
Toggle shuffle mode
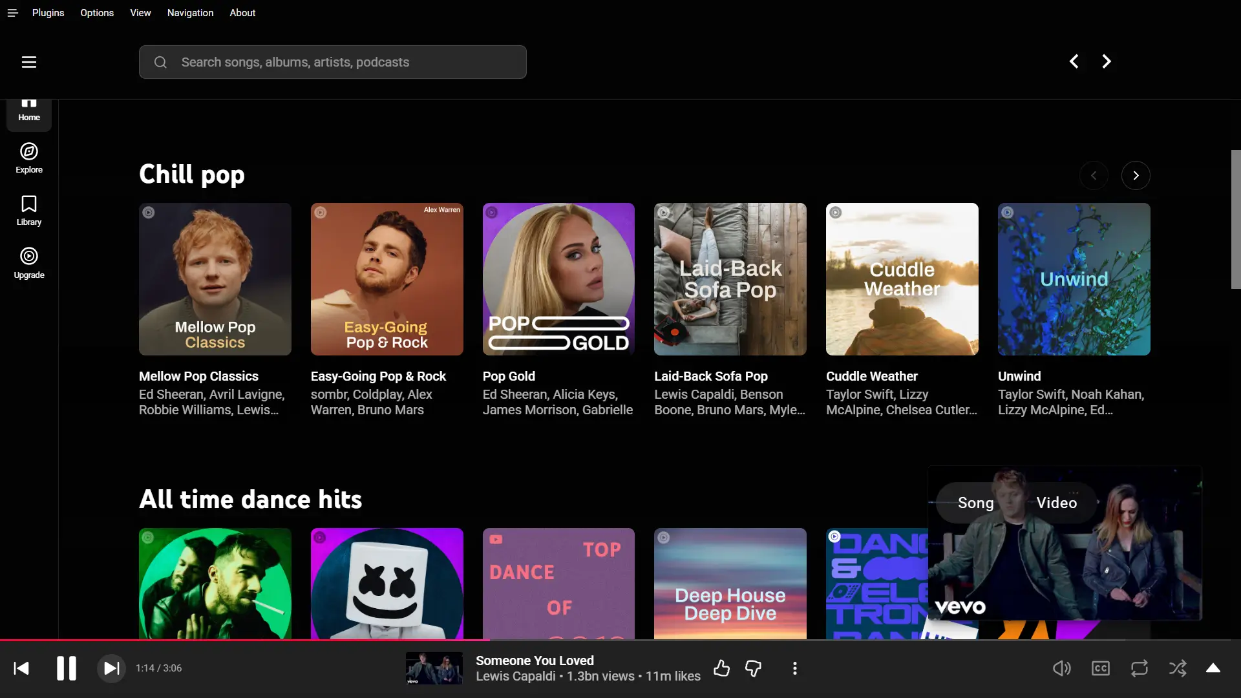click(1178, 668)
